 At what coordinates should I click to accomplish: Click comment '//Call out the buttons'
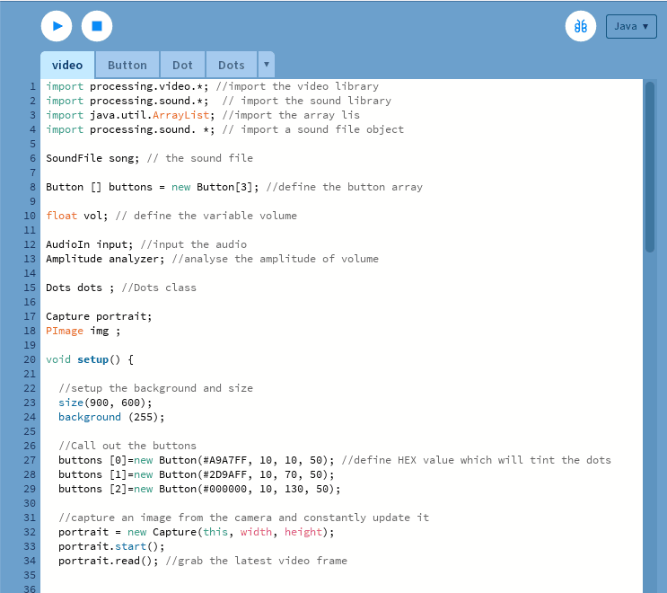click(127, 446)
